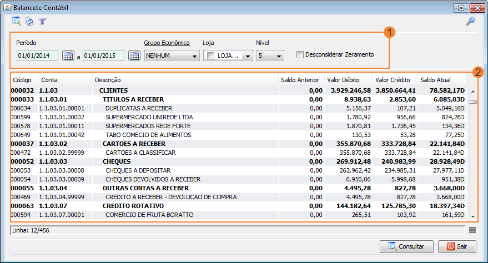Enable the Desconsiderar Zeramento checkbox

tap(300, 55)
